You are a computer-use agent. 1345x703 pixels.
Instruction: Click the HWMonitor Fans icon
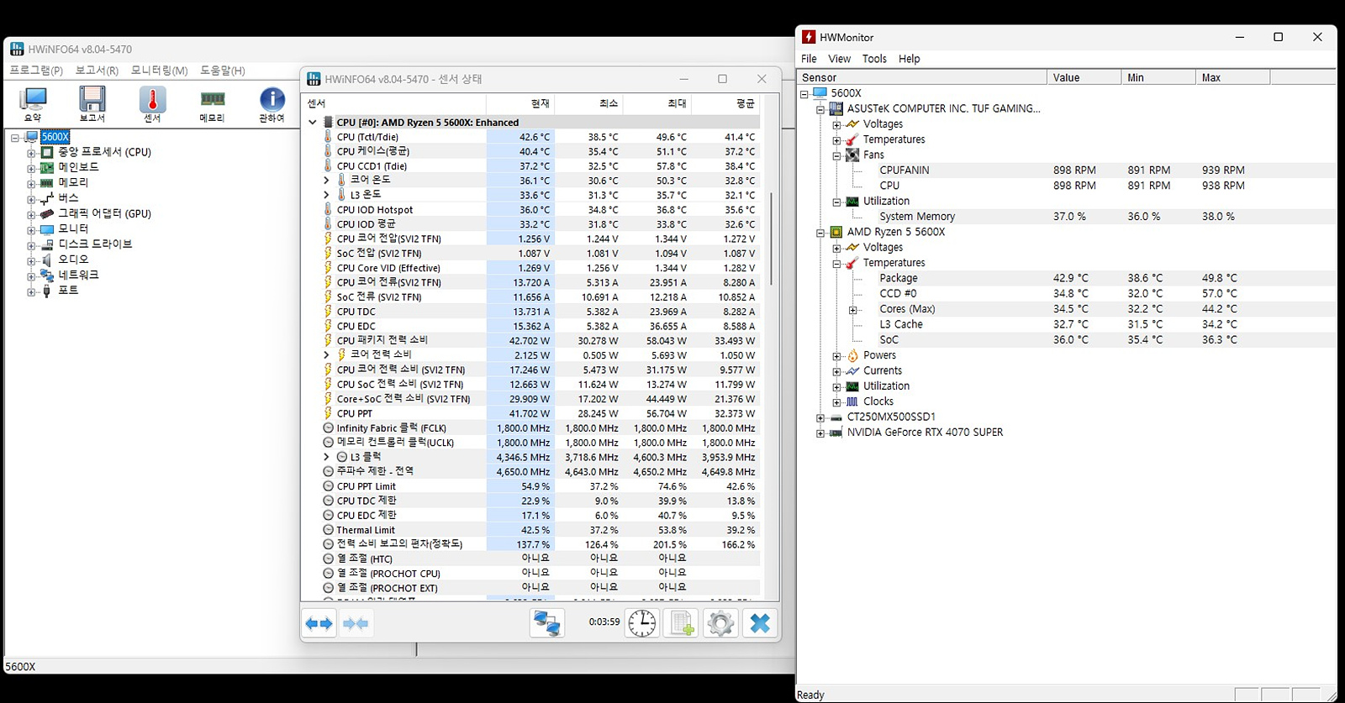[852, 155]
